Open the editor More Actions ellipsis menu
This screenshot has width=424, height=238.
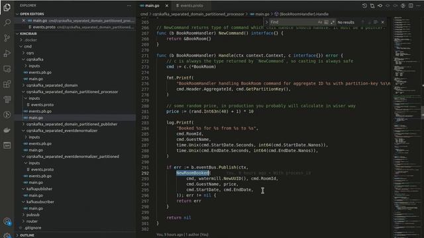point(419,6)
